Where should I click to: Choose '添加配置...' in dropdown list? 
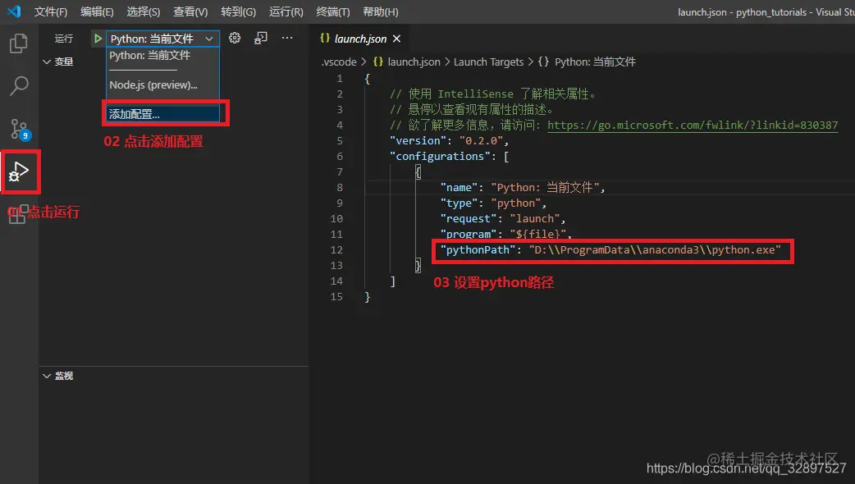pos(163,114)
